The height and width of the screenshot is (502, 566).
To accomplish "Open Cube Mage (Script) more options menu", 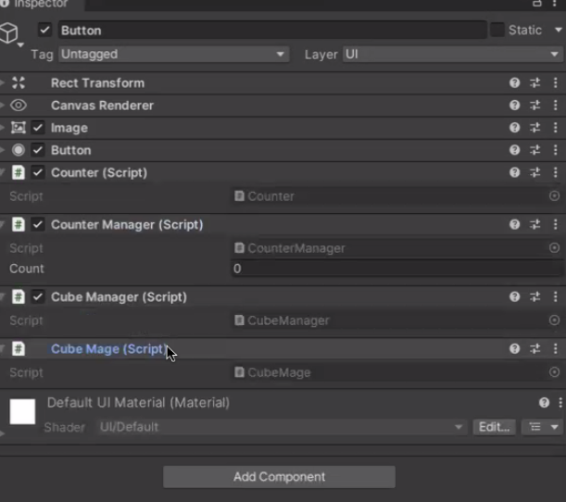I will (555, 348).
